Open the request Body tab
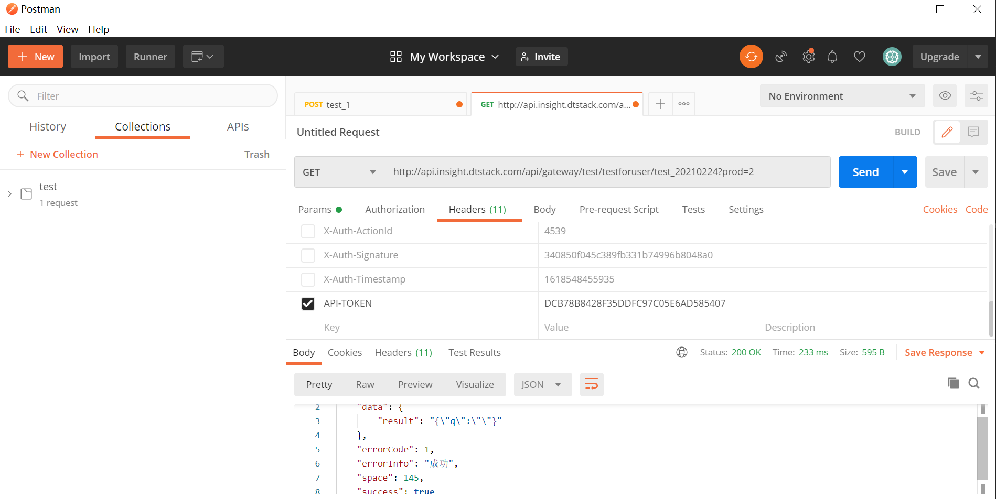The height and width of the screenshot is (499, 996). [x=544, y=209]
